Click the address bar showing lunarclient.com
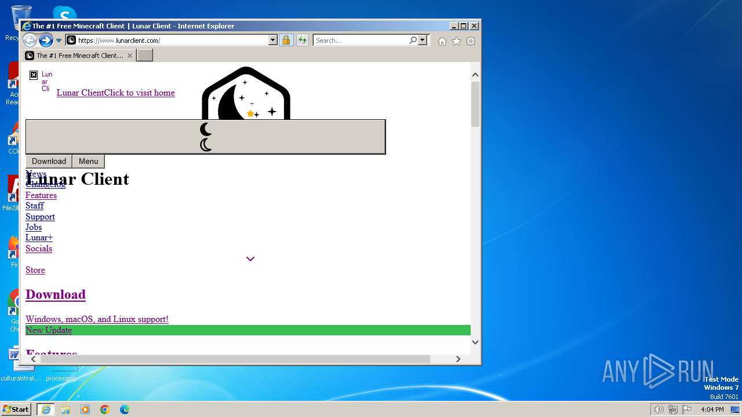The width and height of the screenshot is (742, 417). point(167,41)
